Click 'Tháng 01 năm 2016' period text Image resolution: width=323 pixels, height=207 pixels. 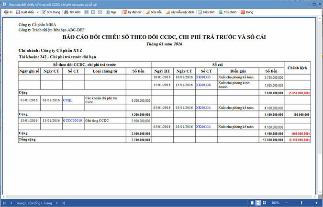[x=164, y=44]
